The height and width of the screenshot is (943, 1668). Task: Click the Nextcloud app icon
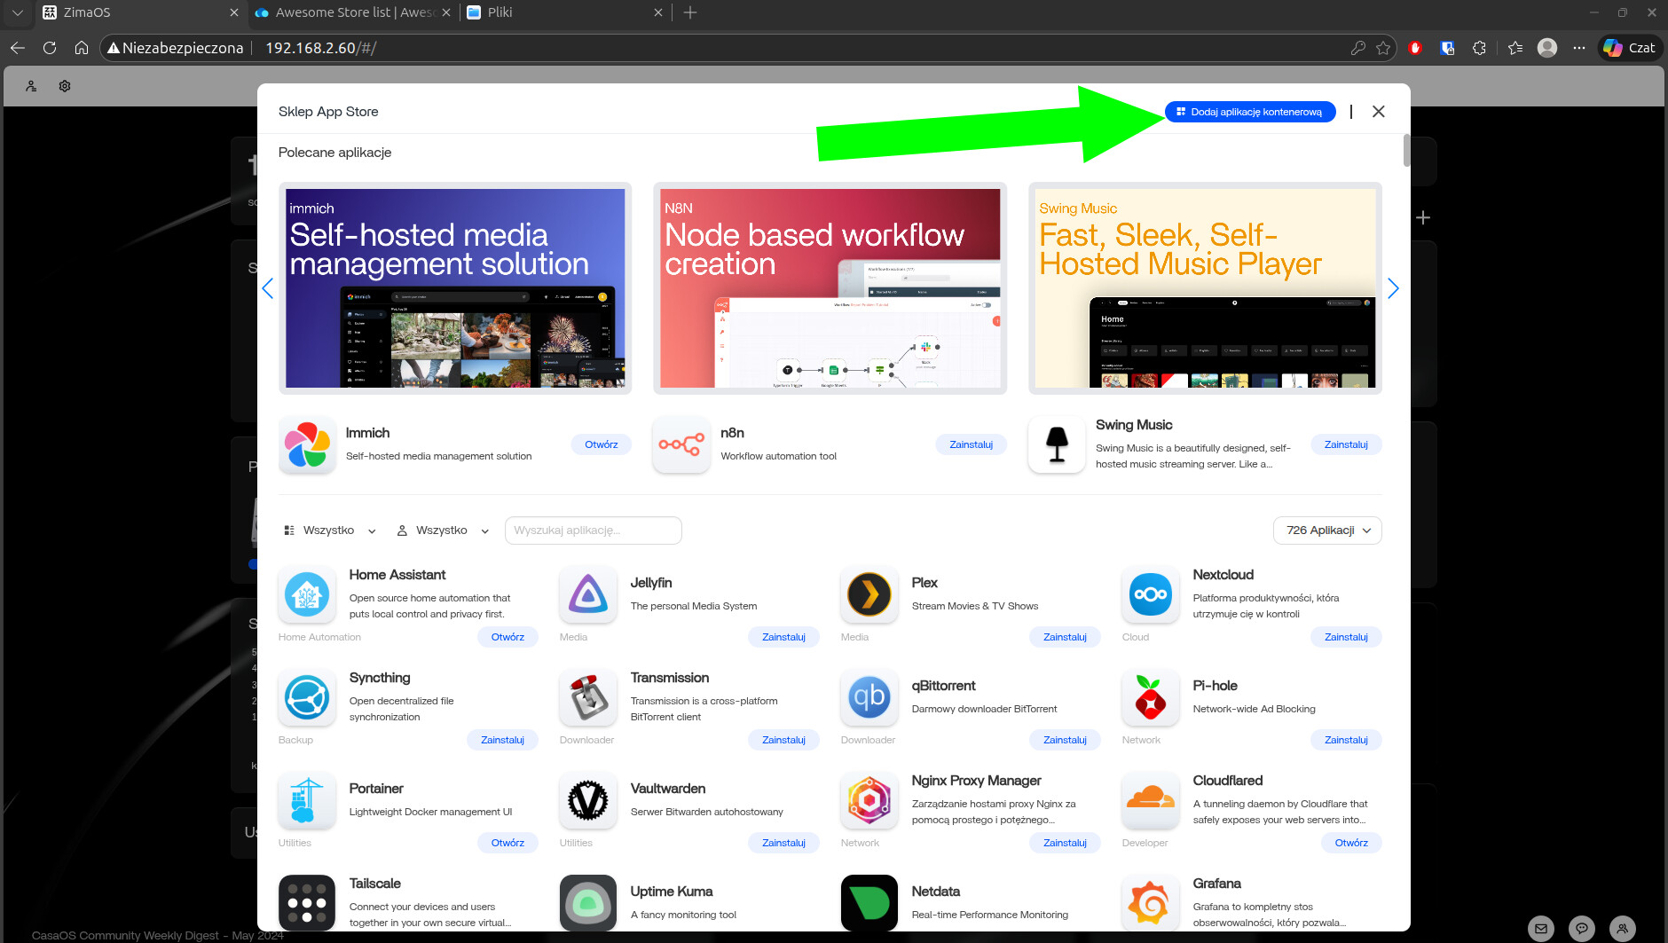(x=1151, y=594)
